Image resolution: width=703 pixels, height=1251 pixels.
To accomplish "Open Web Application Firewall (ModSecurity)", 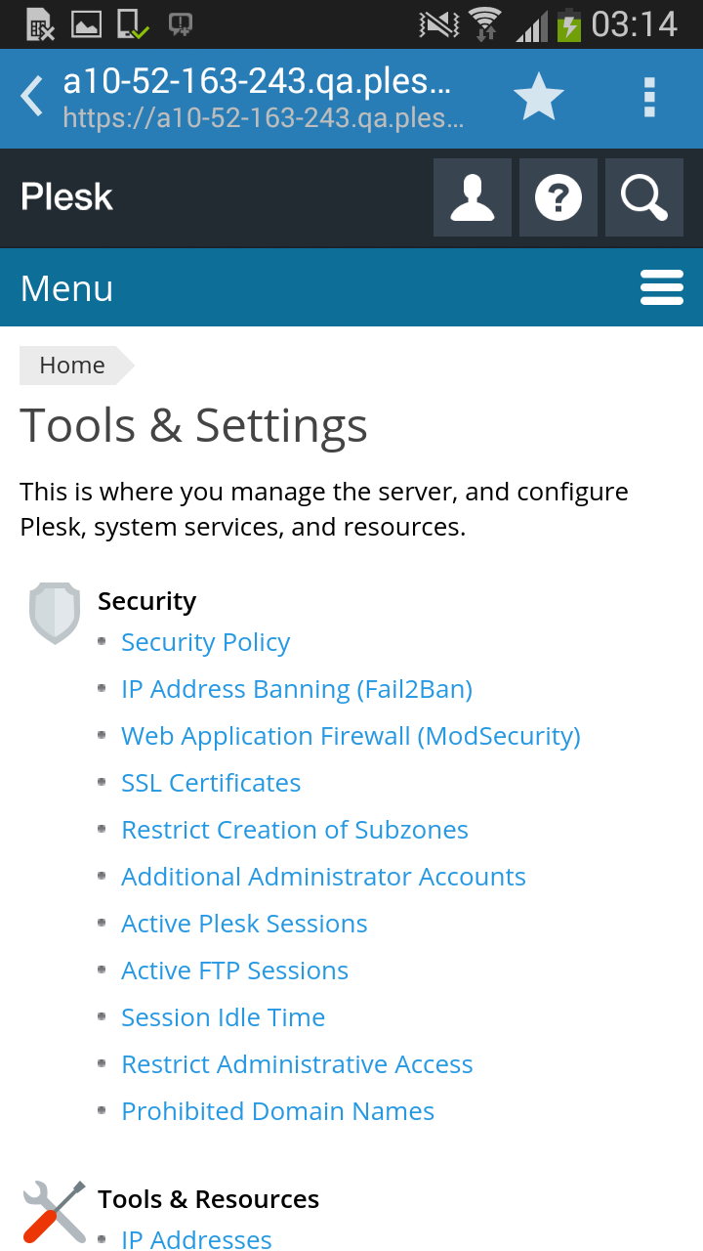I will (351, 736).
